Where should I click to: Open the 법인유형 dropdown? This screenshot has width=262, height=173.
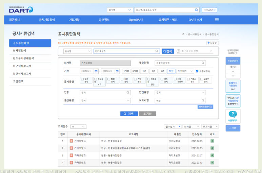(180, 92)
